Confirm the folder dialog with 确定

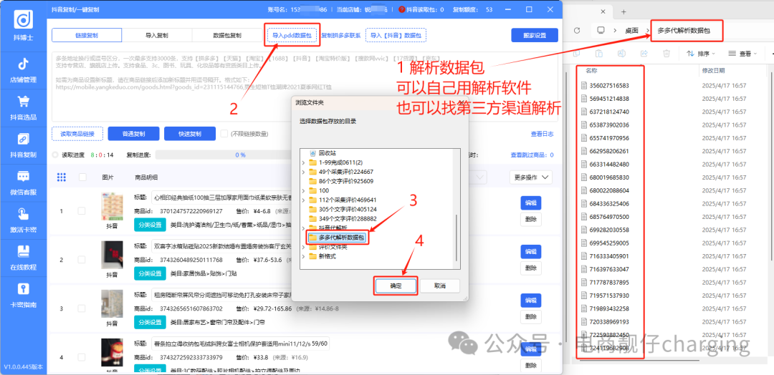[x=396, y=286]
